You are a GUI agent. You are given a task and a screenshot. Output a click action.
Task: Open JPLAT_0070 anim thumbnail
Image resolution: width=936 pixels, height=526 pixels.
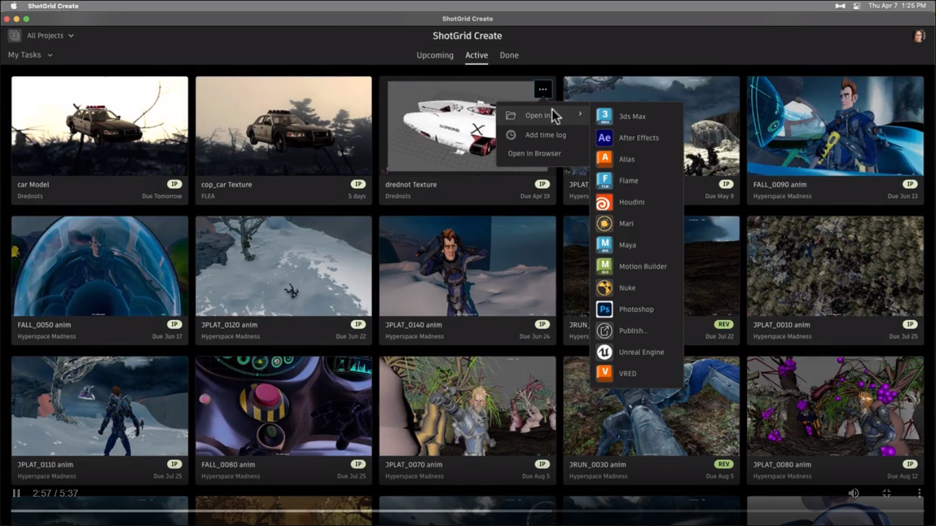[467, 406]
